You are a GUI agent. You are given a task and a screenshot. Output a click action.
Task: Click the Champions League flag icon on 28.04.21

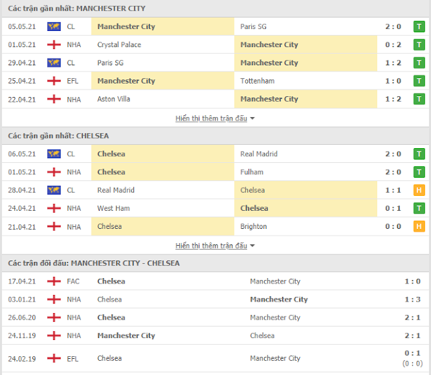click(54, 190)
